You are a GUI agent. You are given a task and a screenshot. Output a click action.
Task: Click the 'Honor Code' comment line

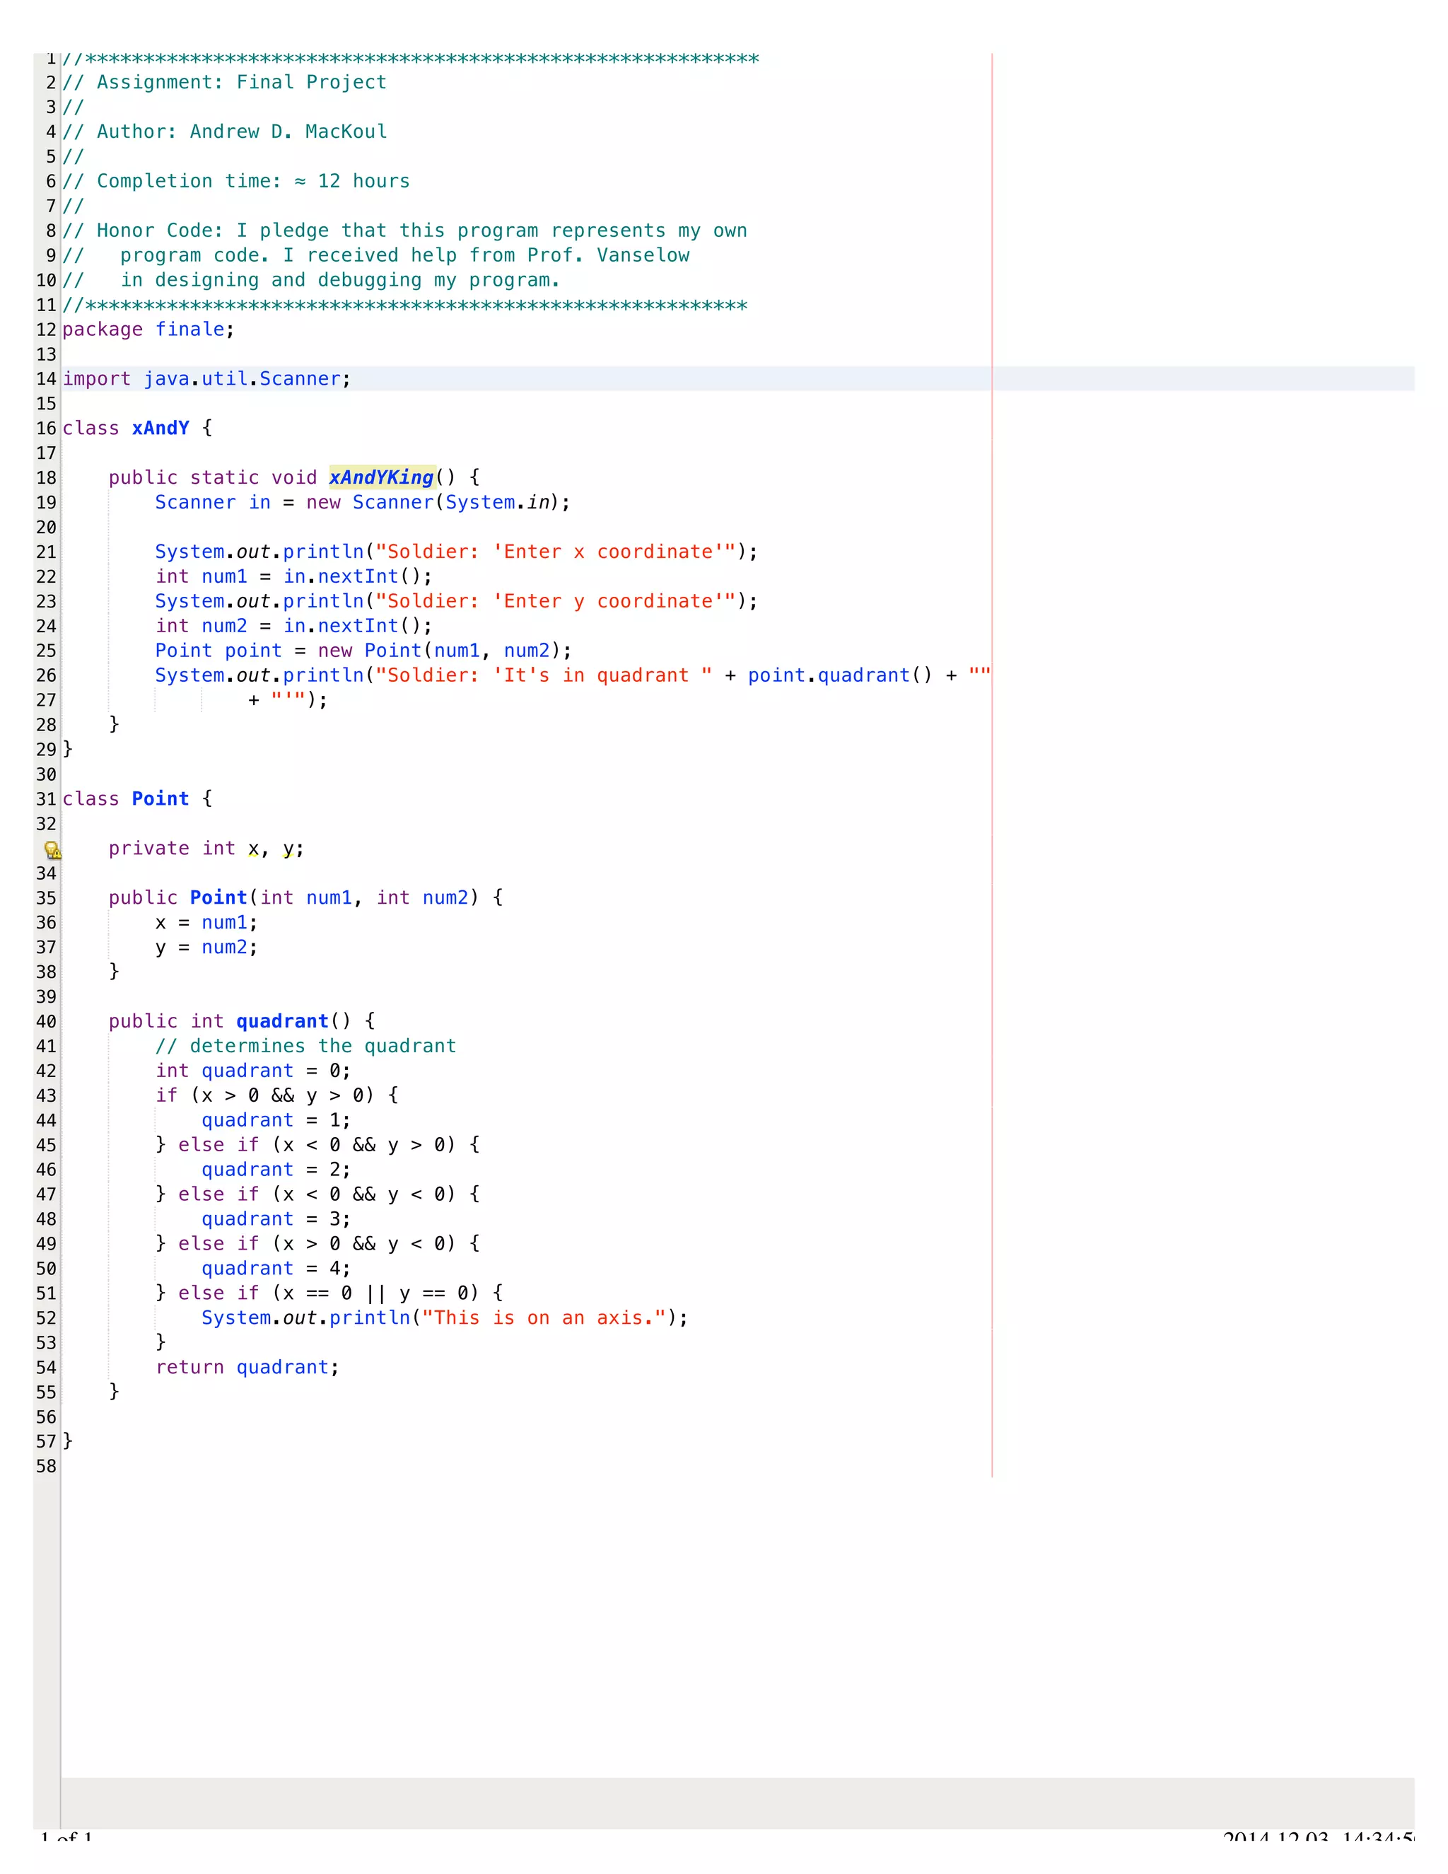point(405,231)
